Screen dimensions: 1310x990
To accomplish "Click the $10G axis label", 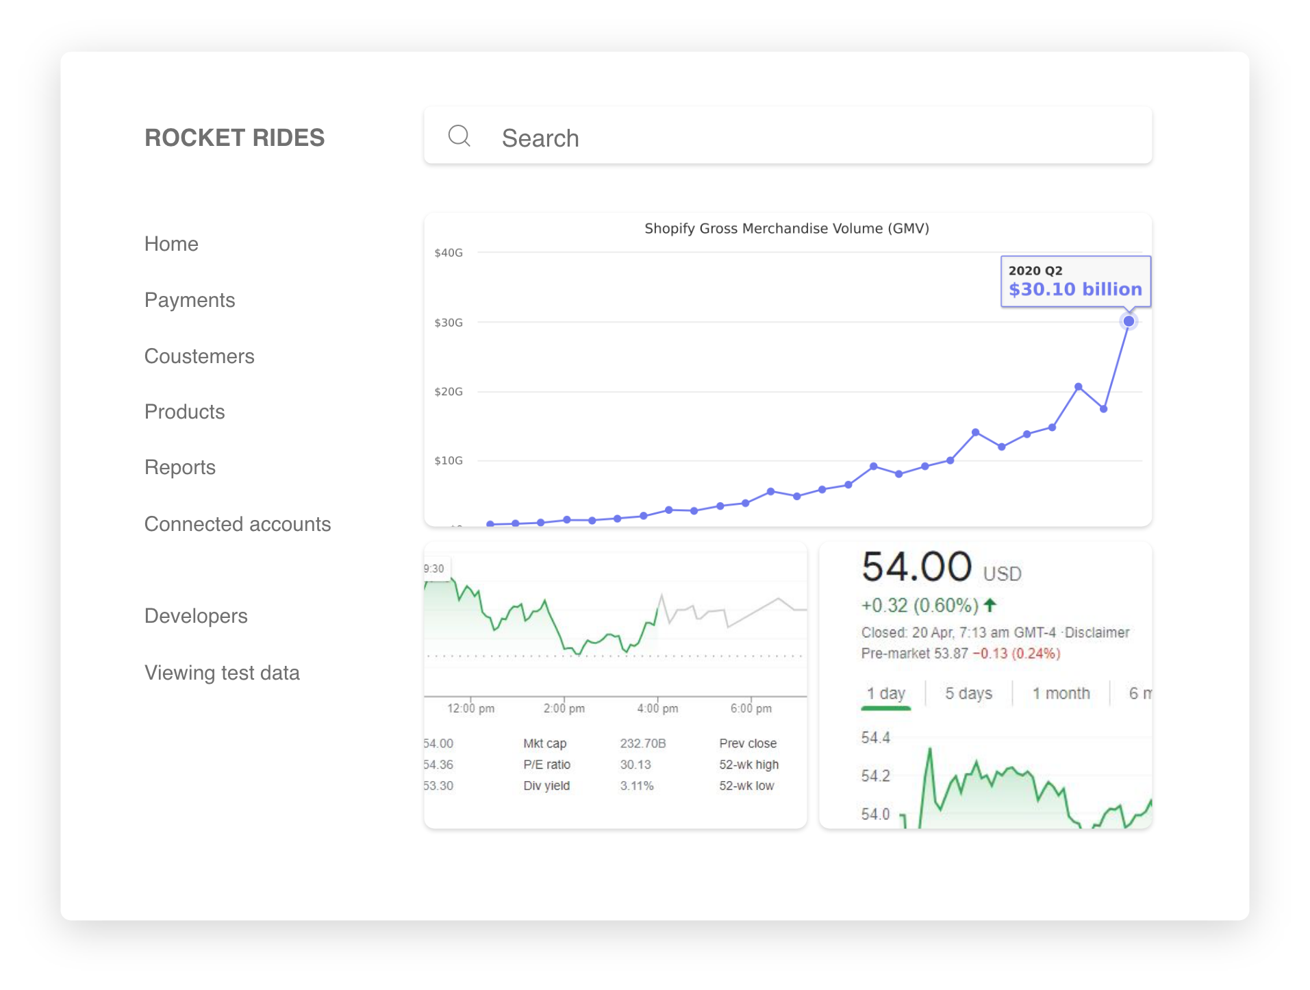I will point(449,460).
